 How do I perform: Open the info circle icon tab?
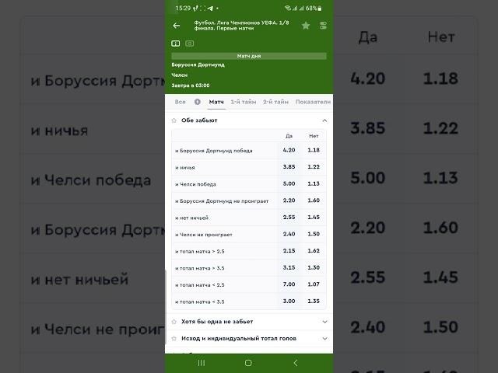pos(197,102)
